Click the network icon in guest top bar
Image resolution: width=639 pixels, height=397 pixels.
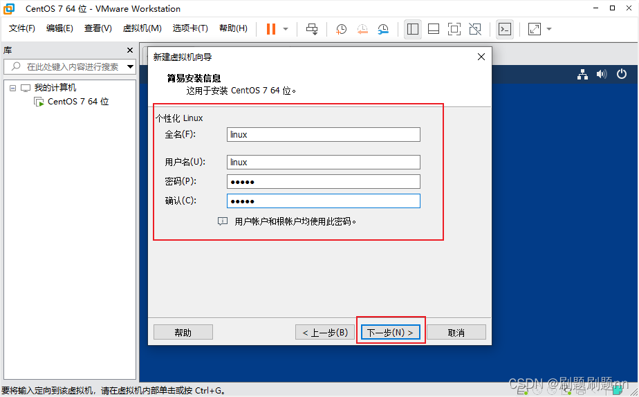coord(583,74)
